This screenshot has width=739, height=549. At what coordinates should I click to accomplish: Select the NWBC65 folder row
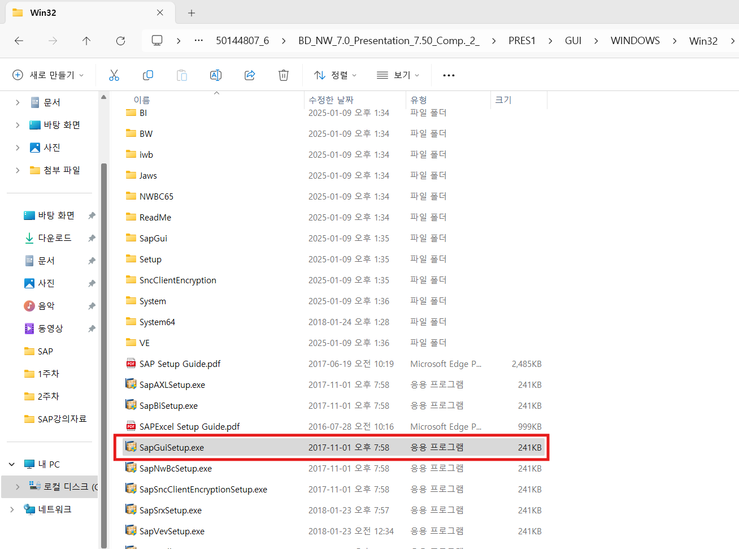pos(333,196)
